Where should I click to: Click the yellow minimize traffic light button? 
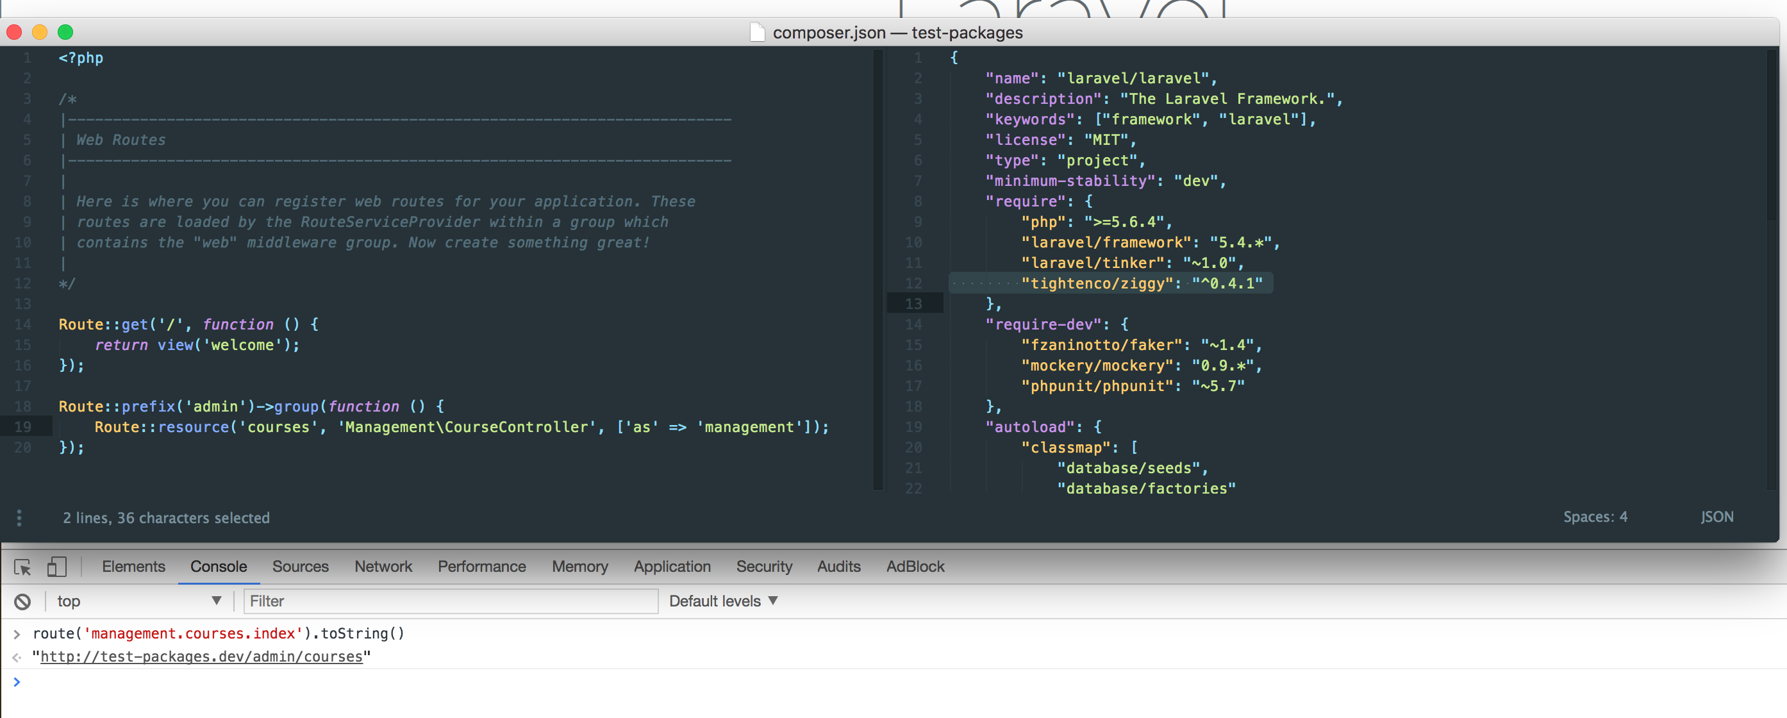coord(40,32)
